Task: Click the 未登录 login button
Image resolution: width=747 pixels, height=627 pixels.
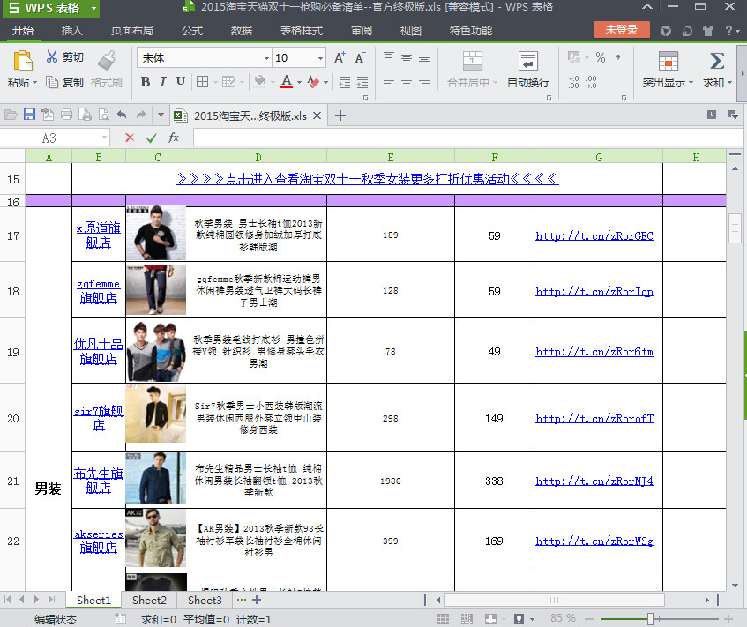Action: 622,30
